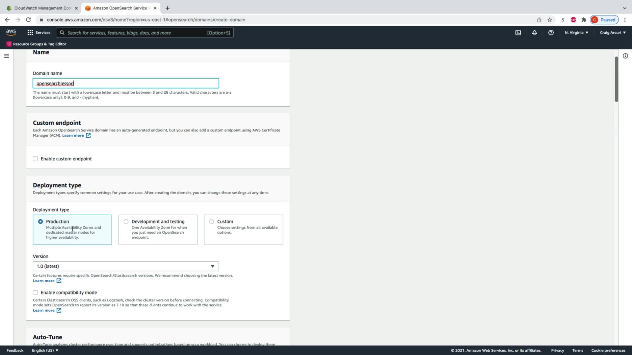
Task: Enable compatibility mode checkbox
Action: [x=35, y=293]
